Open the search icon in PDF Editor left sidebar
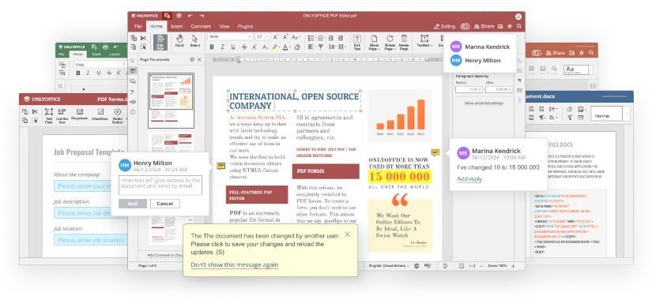The height and width of the screenshot is (300, 652). pos(133,61)
